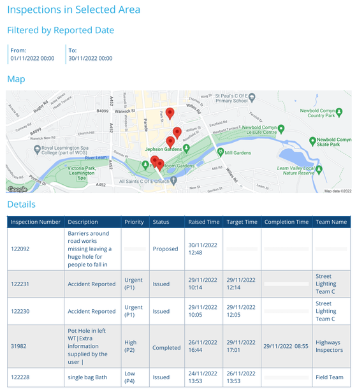
Task: Select the All Saints Church marker
Action: click(x=174, y=180)
